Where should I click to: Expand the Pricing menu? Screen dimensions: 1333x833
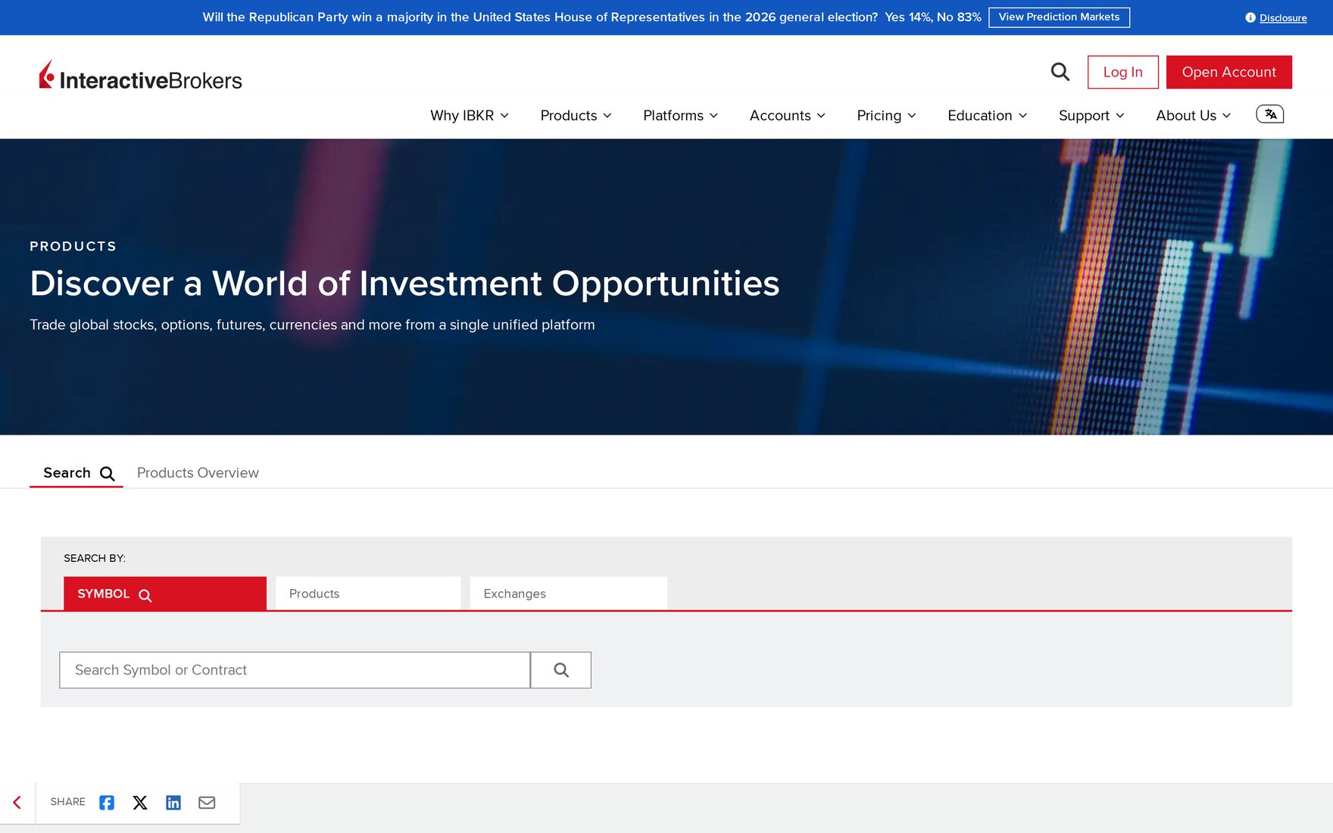pyautogui.click(x=886, y=115)
